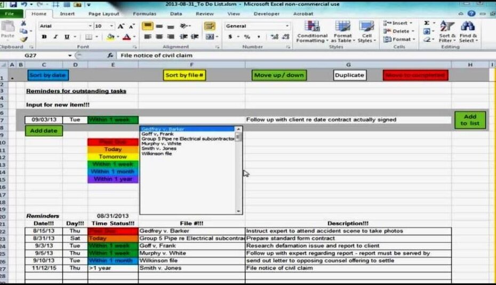Image resolution: width=496 pixels, height=285 pixels.
Task: Switch to the Insert tab
Action: [x=67, y=14]
